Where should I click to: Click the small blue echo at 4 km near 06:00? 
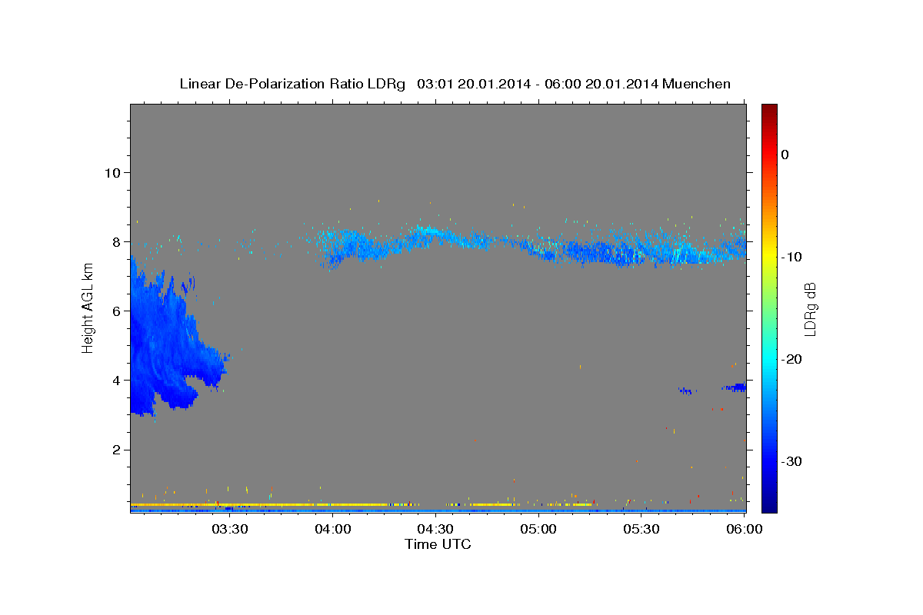click(735, 387)
